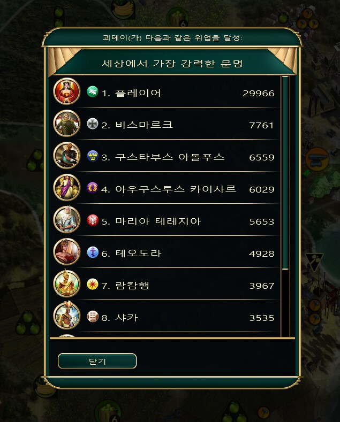The width and height of the screenshot is (340, 422).
Task: Click Gustavus Adolphus's leader portrait
Action: click(x=67, y=155)
